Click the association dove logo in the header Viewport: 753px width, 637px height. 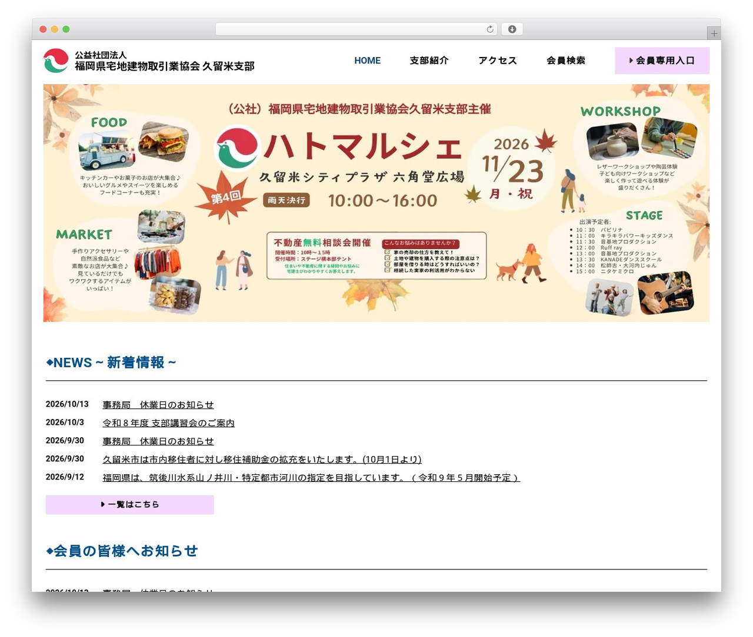[56, 61]
